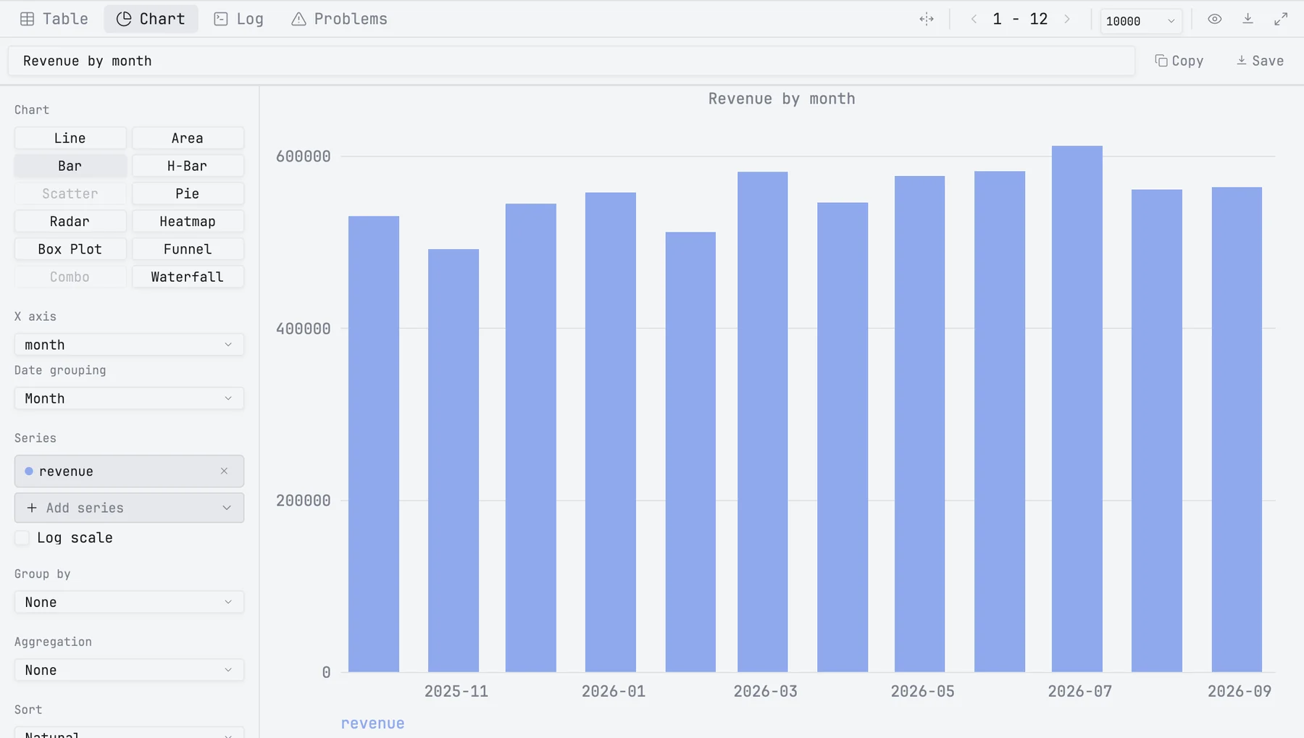Screen dimensions: 1304x738
Task: Click the "2025-11" axis label
Action: (456, 691)
